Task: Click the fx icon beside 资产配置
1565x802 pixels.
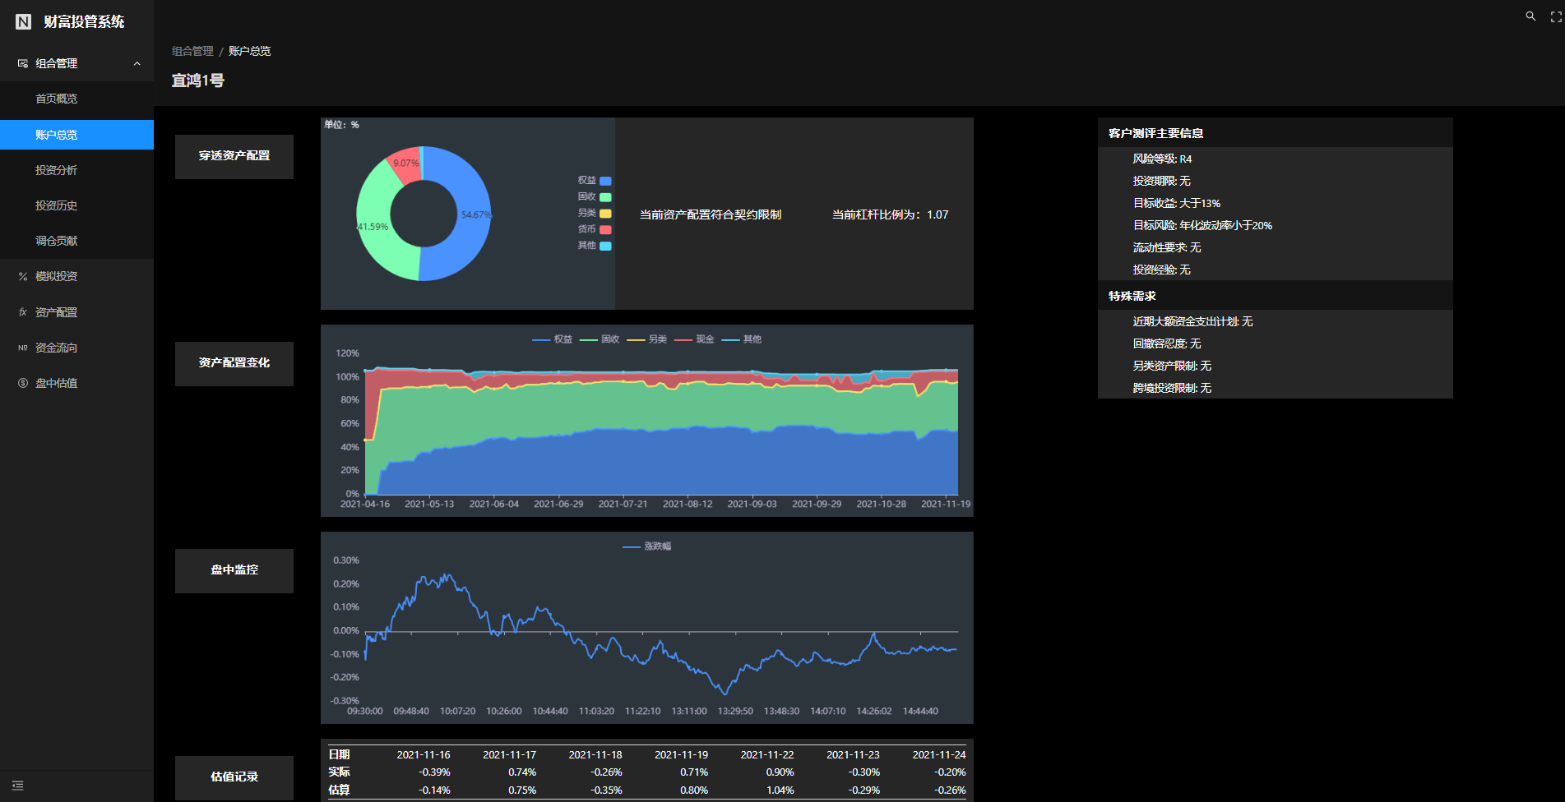Action: pos(23,312)
